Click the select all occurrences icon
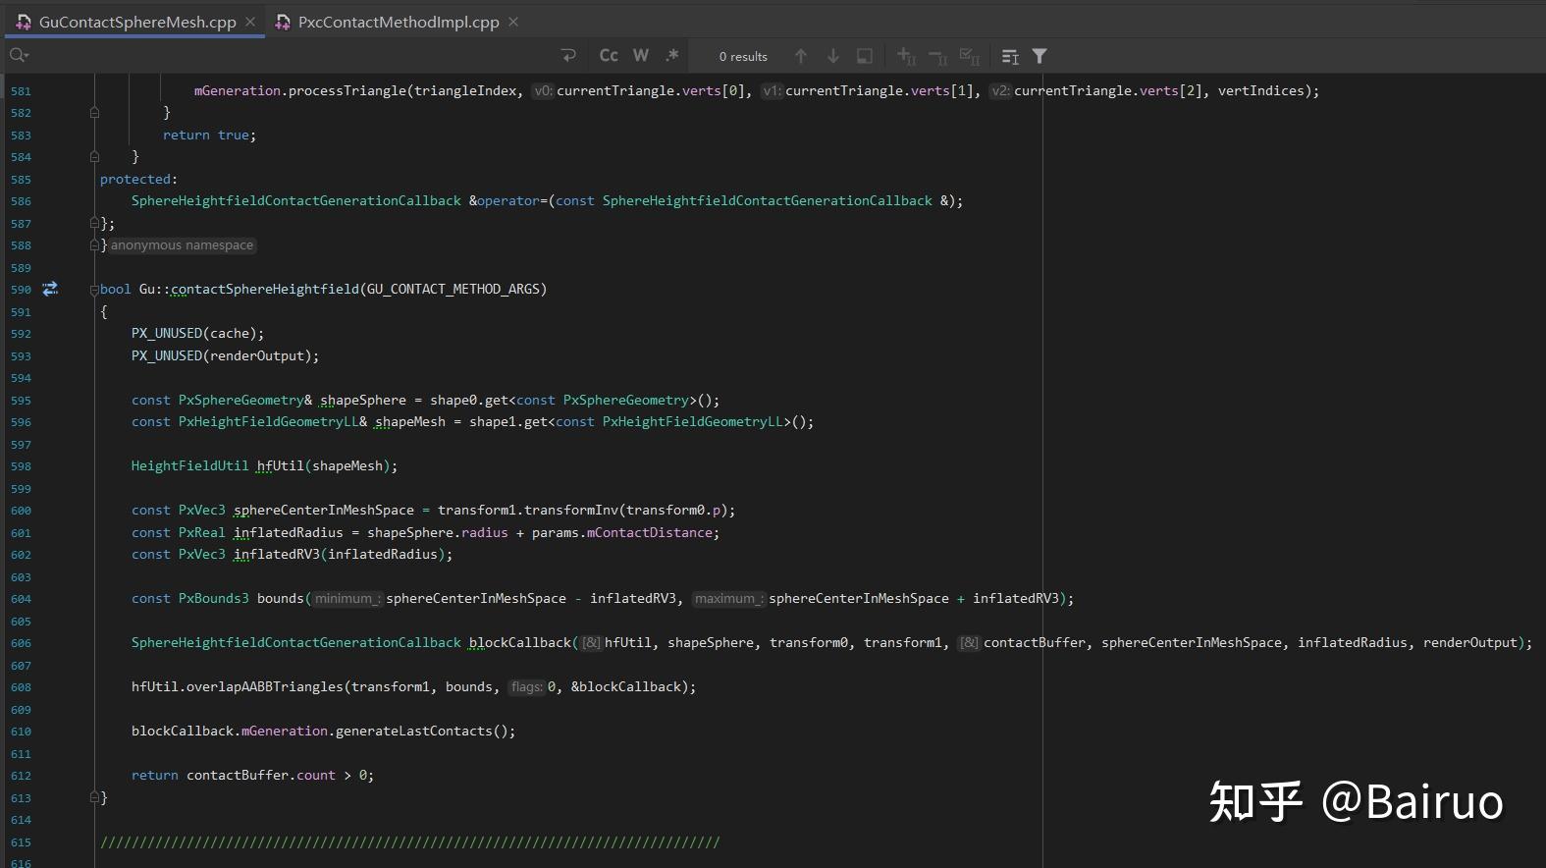This screenshot has height=868, width=1546. tap(970, 56)
